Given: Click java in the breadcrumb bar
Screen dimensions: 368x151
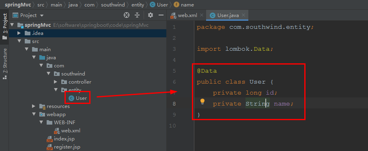Looking at the screenshot, I should pyautogui.click(x=73, y=5).
